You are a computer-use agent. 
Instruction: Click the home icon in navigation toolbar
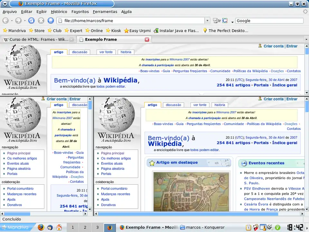(x=51, y=21)
